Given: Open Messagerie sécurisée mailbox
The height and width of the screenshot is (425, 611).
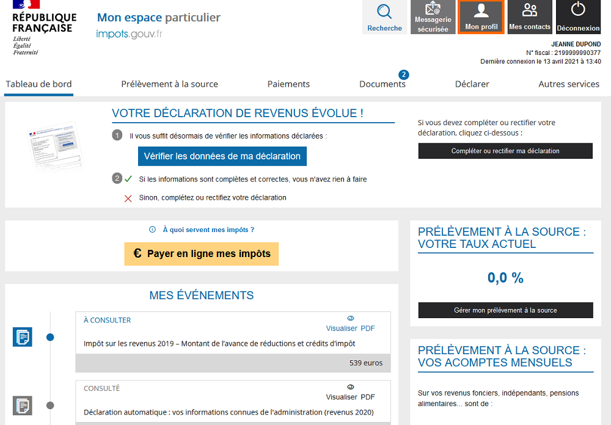Looking at the screenshot, I should [433, 17].
